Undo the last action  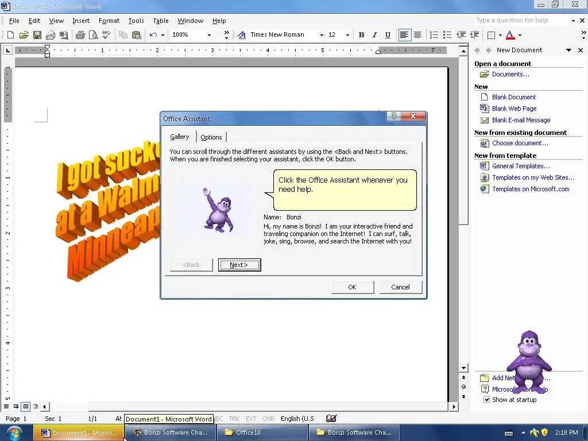coord(153,35)
